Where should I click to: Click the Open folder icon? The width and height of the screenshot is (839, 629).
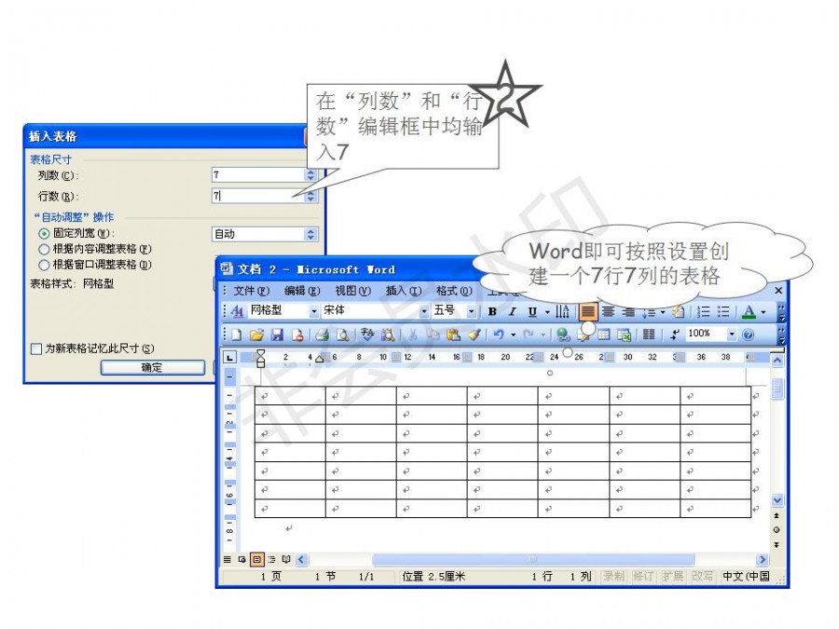pos(256,335)
